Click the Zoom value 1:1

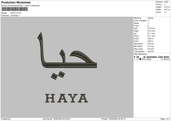(165, 12)
